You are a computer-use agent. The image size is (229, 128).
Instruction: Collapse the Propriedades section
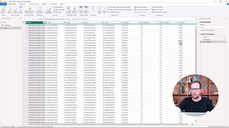tap(199, 22)
